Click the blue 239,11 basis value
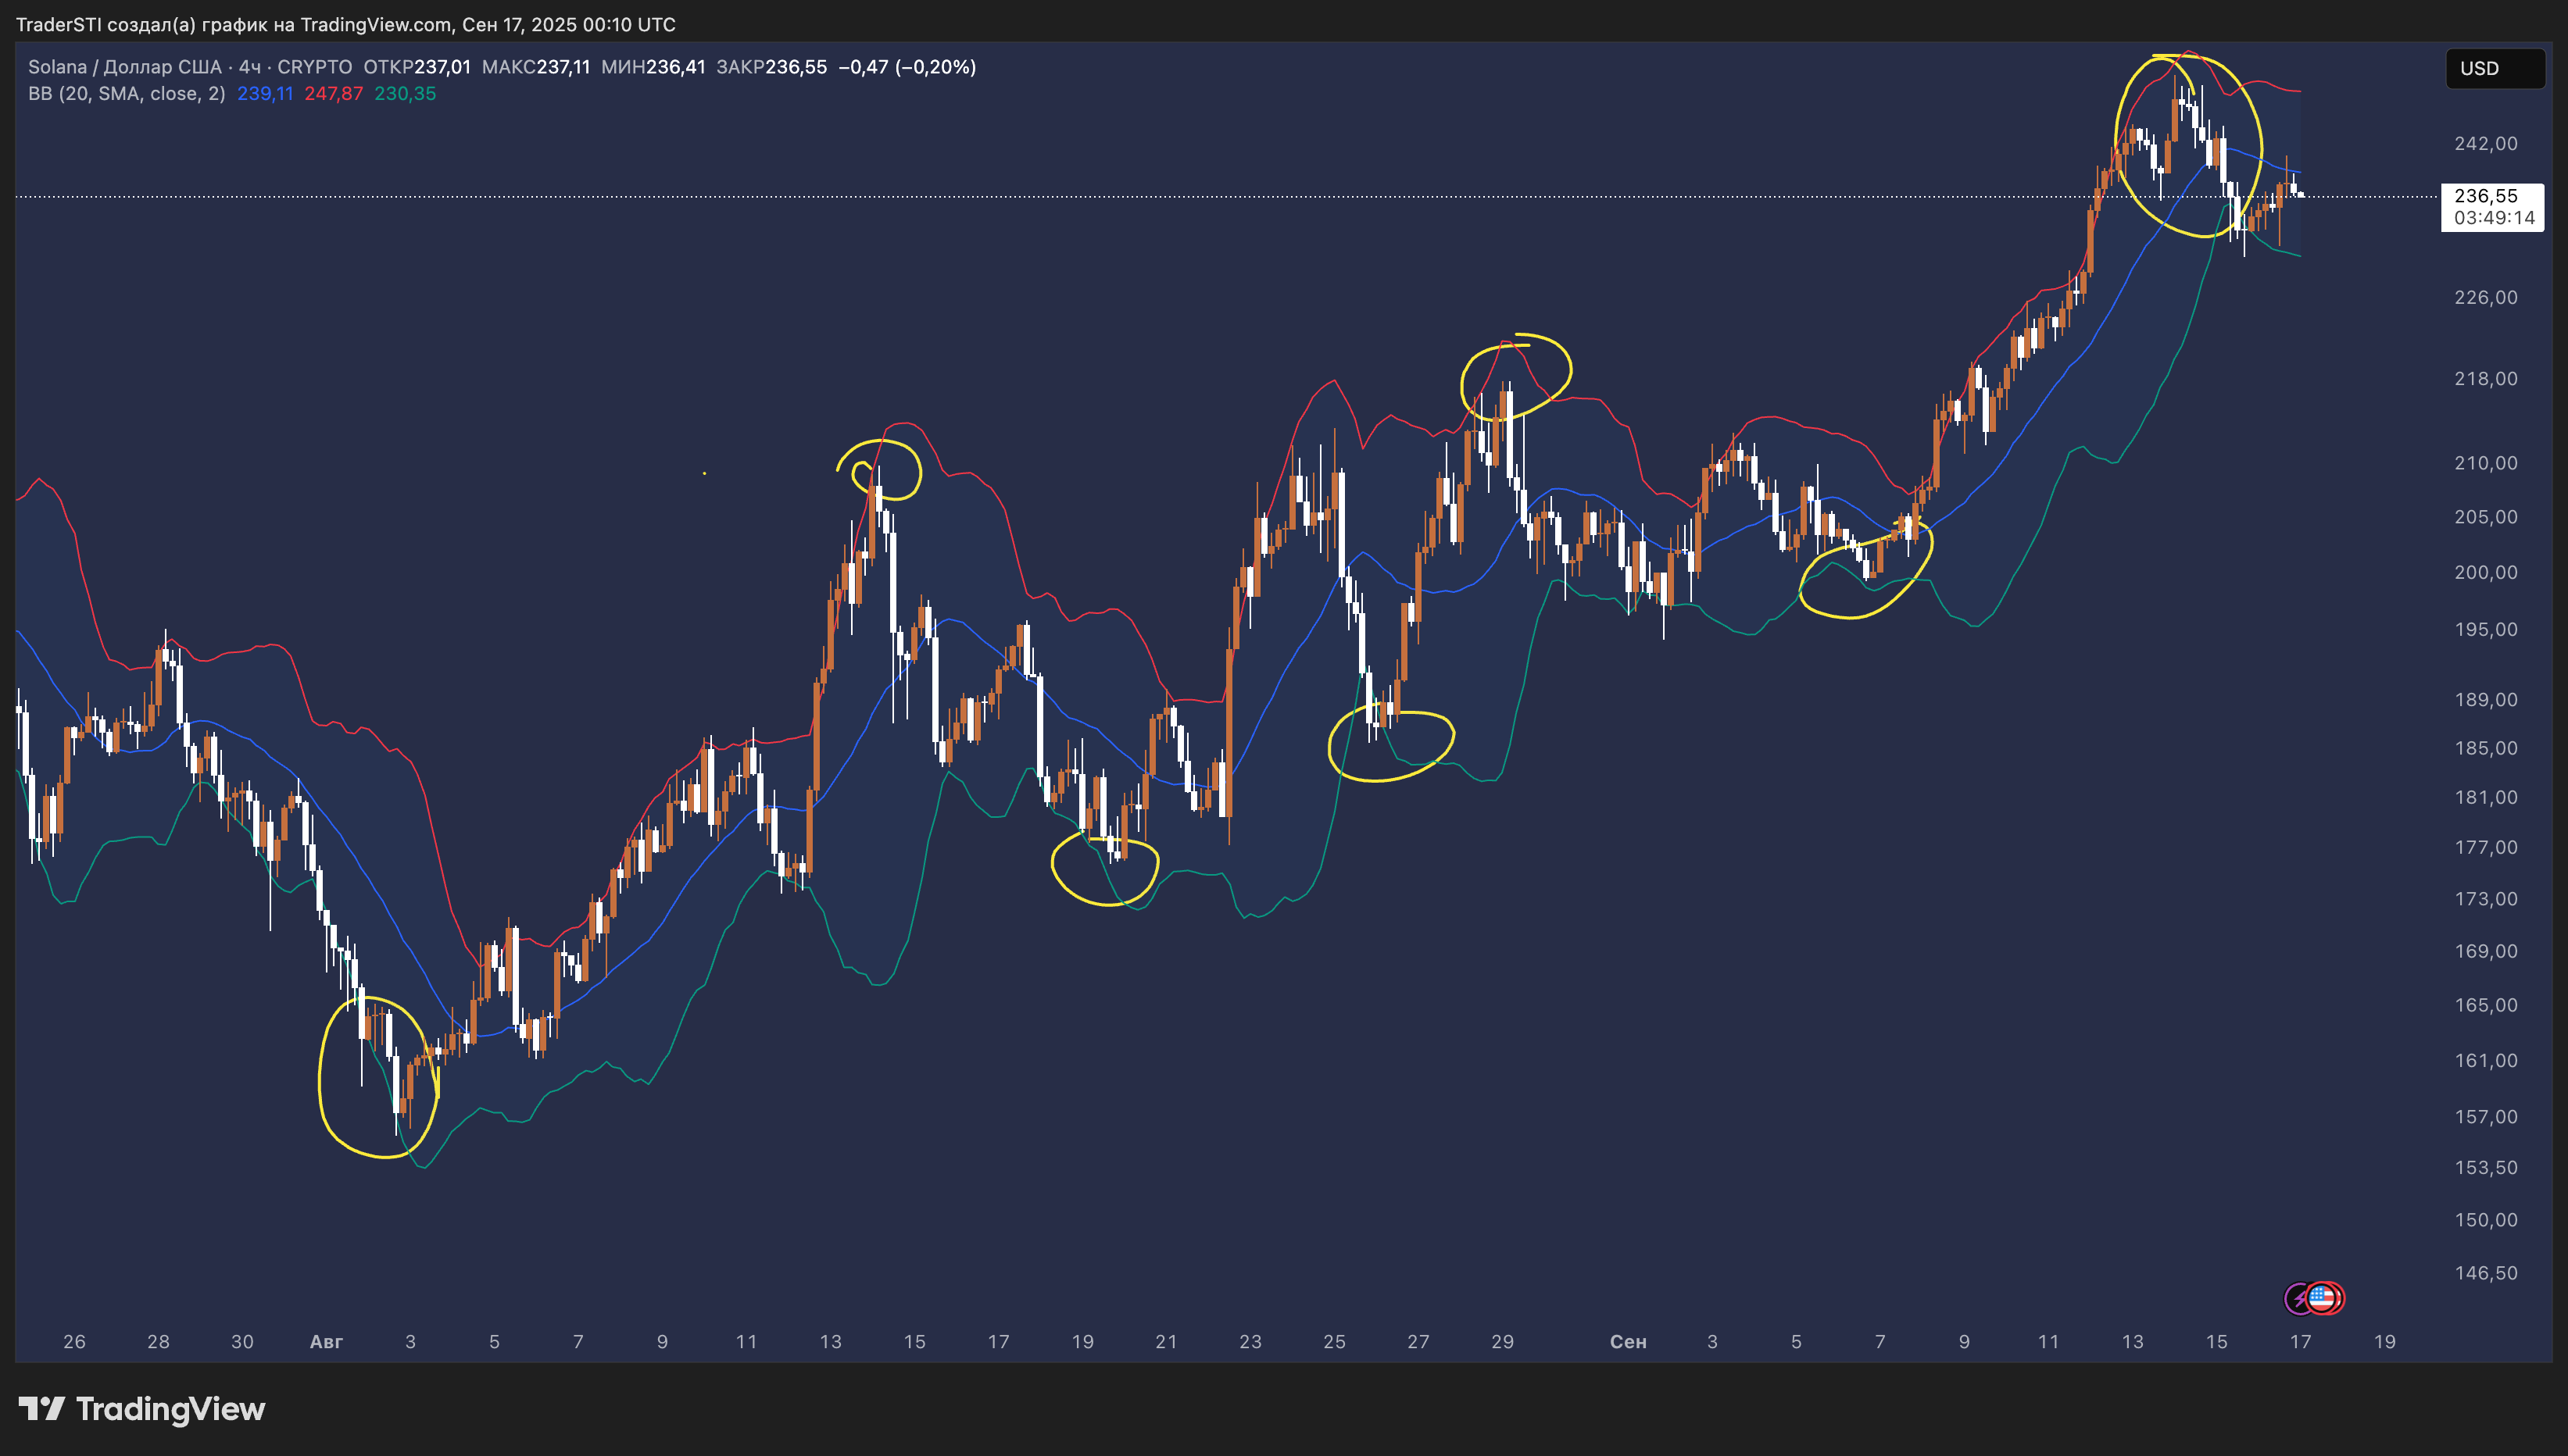 coord(265,94)
